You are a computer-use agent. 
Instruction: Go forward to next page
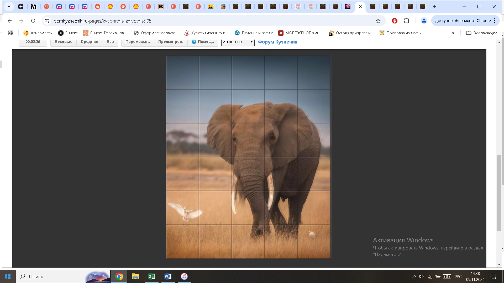click(x=22, y=21)
